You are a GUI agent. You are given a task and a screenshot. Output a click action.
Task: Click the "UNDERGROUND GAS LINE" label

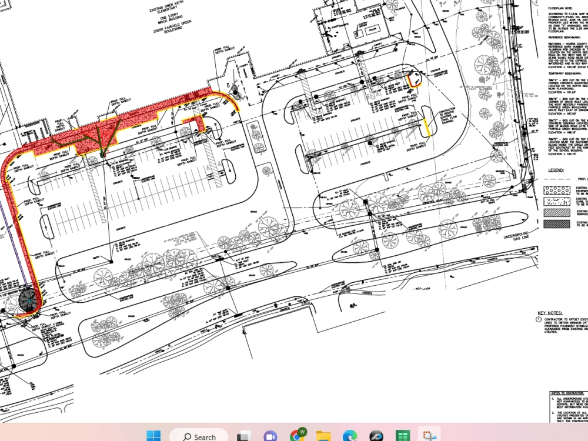[x=516, y=236]
